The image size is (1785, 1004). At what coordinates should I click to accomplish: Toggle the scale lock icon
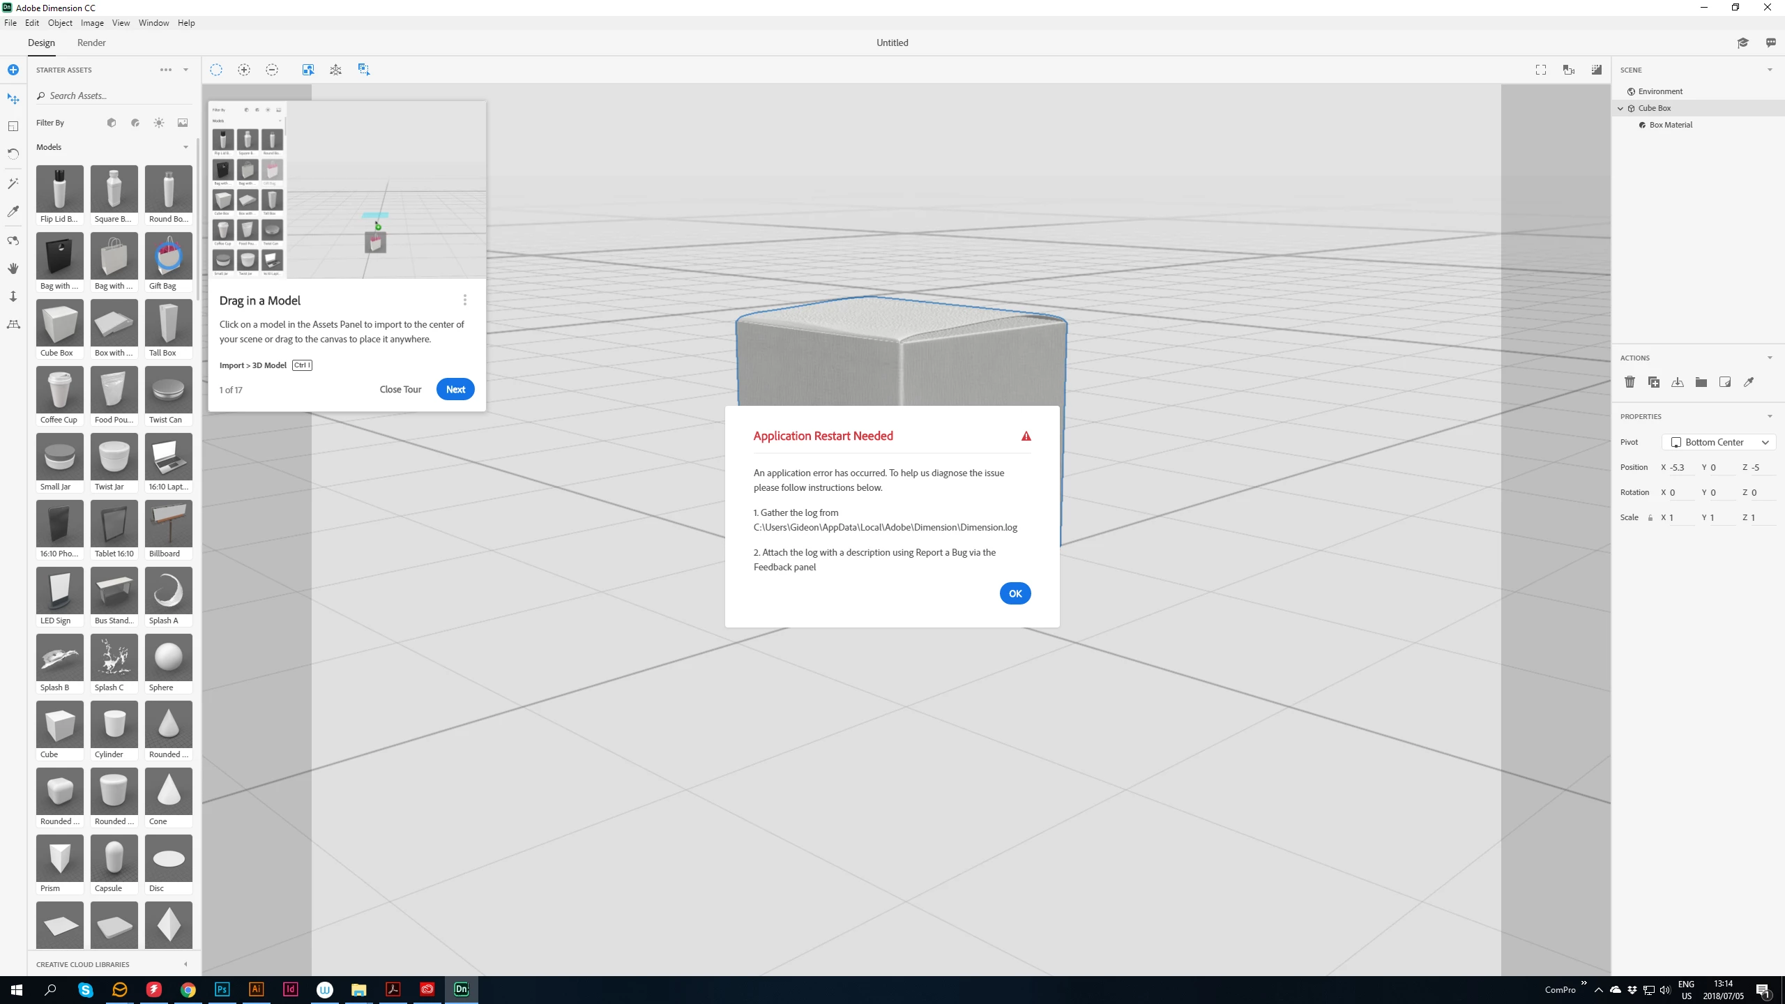(1650, 518)
